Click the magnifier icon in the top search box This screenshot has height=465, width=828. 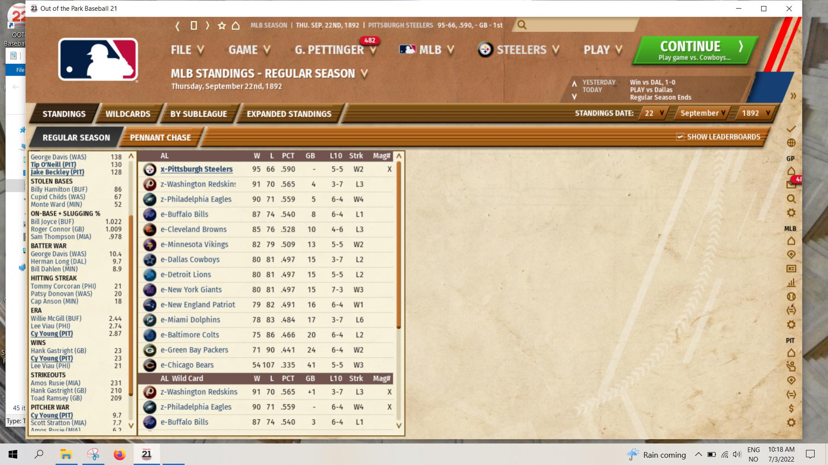(x=522, y=25)
